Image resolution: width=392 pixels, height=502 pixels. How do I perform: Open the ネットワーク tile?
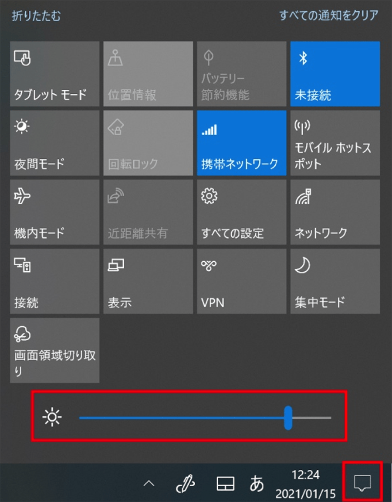point(335,212)
